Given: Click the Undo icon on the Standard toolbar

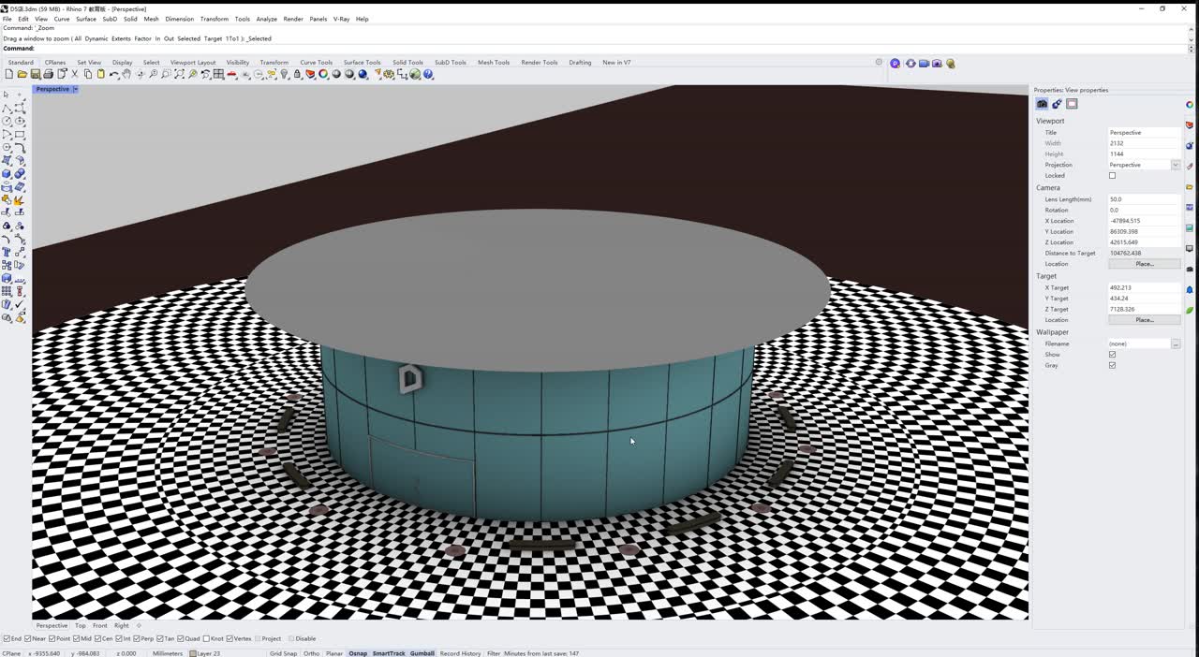Looking at the screenshot, I should (x=112, y=74).
